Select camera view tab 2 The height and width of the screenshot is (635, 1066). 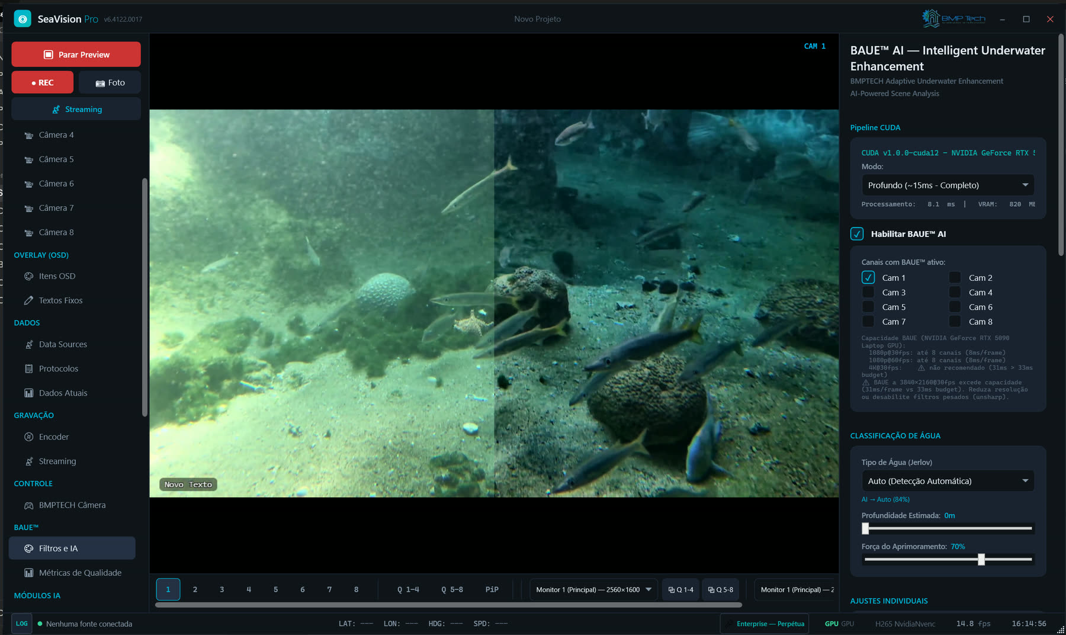click(195, 589)
